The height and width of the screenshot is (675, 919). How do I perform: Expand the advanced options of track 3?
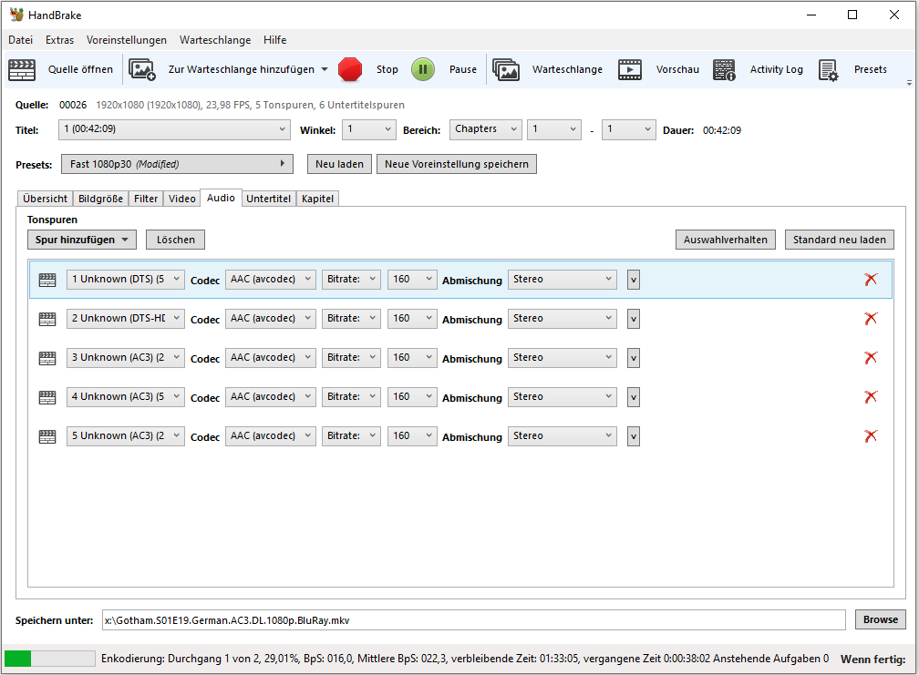point(633,358)
